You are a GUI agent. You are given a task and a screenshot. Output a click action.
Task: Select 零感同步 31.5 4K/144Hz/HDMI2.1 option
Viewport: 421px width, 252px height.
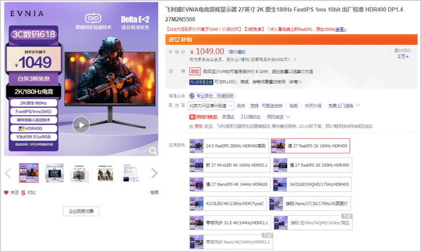[x=230, y=223]
